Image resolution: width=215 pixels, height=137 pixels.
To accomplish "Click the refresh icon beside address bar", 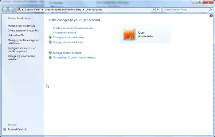I will [158, 10].
